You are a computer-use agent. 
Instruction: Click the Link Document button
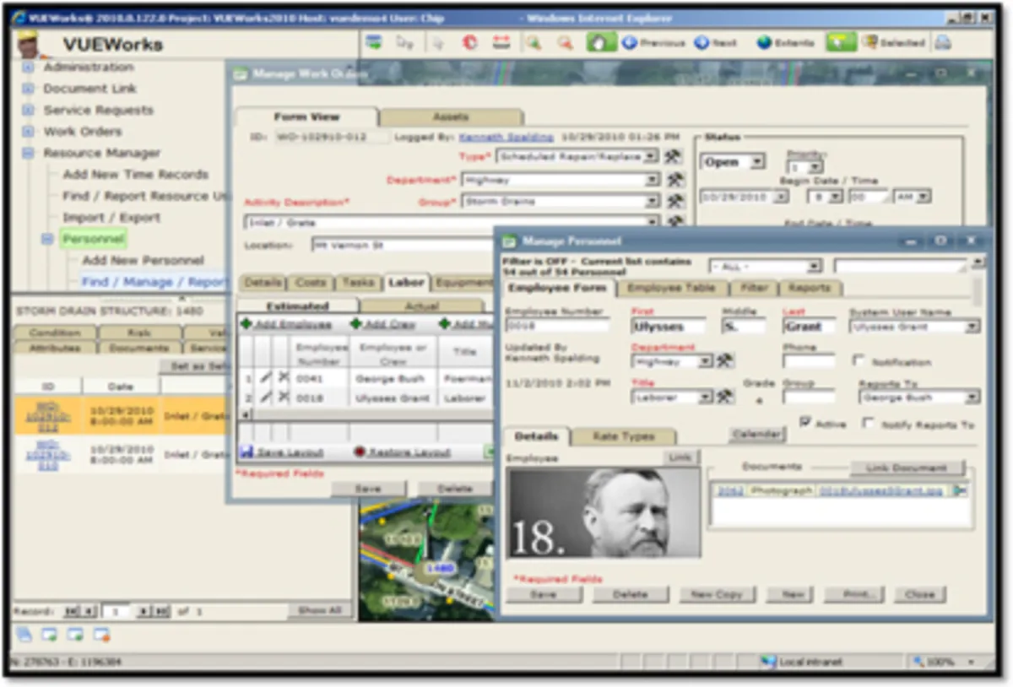pyautogui.click(x=907, y=467)
